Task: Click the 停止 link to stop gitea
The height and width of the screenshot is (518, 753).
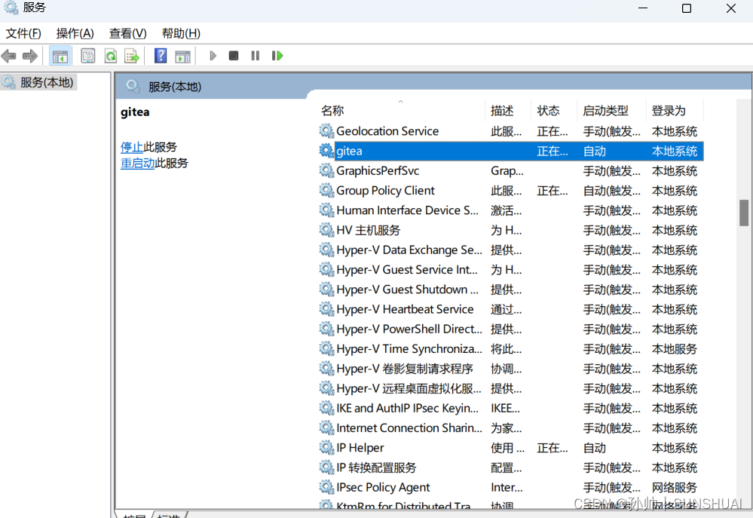Action: (x=132, y=146)
